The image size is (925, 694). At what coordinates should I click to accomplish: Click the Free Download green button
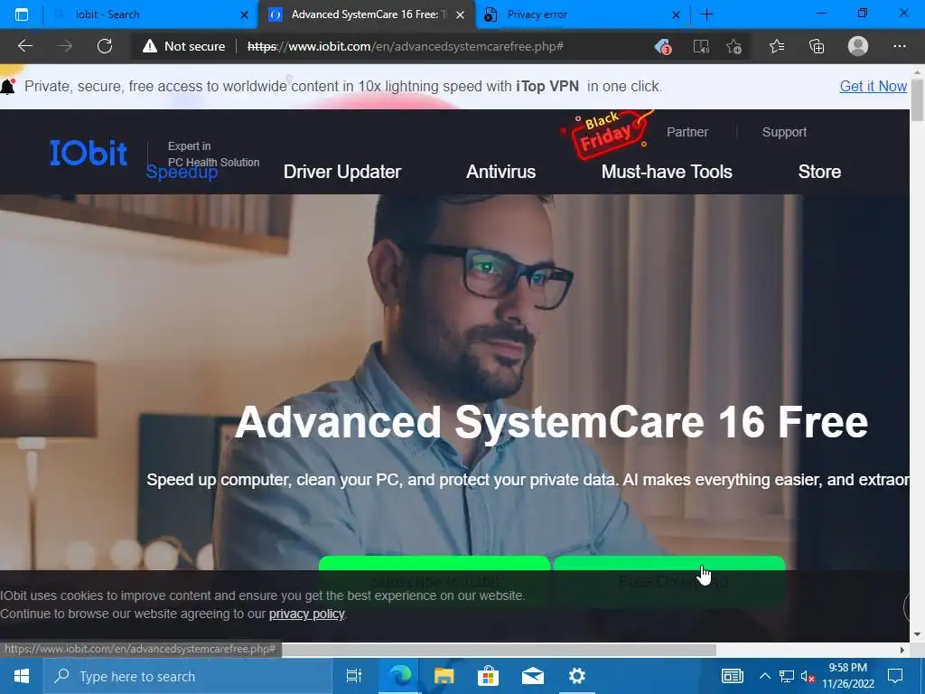point(669,581)
